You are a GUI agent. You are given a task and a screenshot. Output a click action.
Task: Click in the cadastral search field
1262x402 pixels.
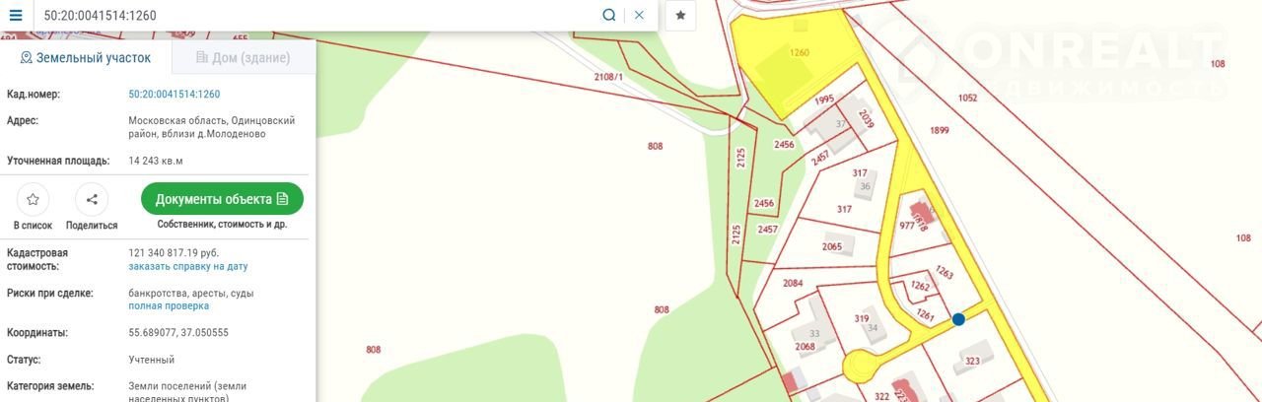click(x=315, y=15)
